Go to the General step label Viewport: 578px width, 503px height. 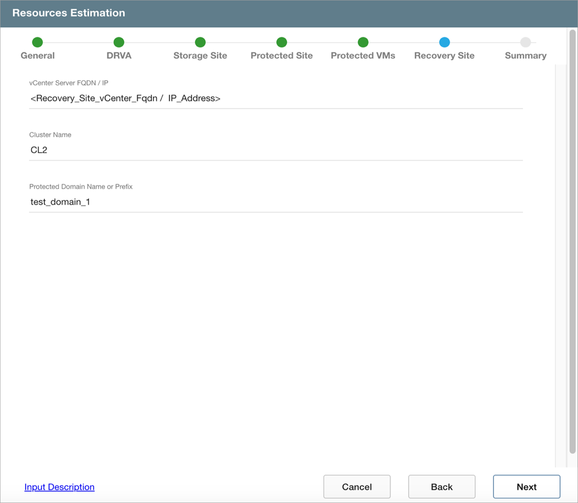(38, 56)
